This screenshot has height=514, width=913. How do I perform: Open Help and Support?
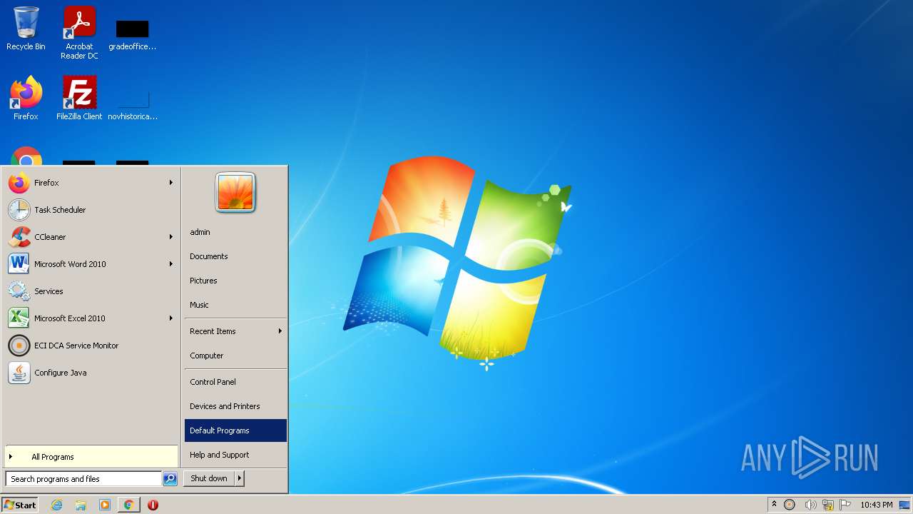coord(235,455)
